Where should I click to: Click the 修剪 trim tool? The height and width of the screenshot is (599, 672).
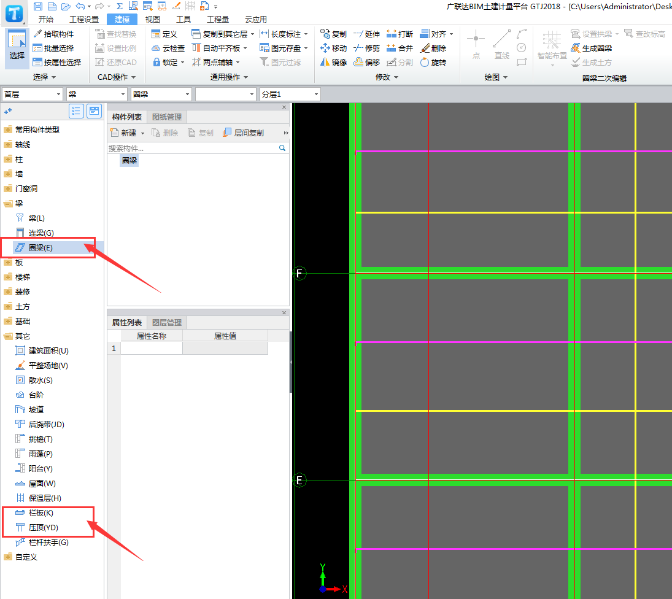tap(367, 48)
